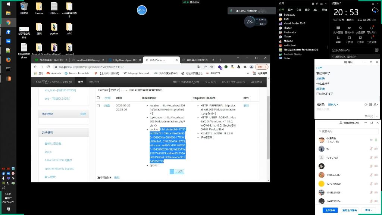Tick the select-all checkbox in table header
Viewport: 382px width, 215px height.
tap(98, 97)
